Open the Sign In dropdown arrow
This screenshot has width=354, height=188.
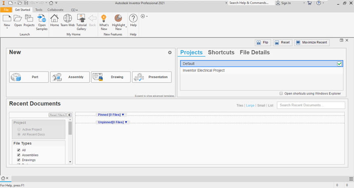pos(304,3)
